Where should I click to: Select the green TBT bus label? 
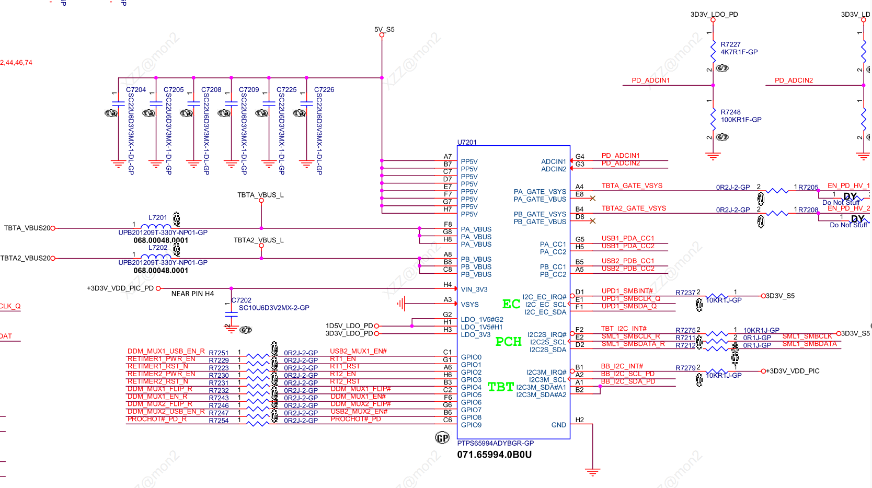(x=500, y=387)
